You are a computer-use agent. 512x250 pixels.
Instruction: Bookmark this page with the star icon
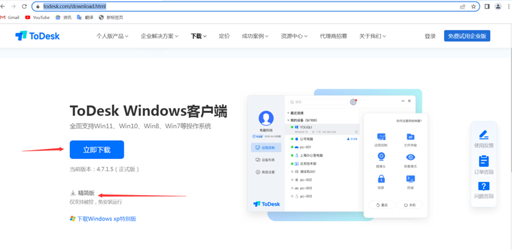tap(474, 7)
